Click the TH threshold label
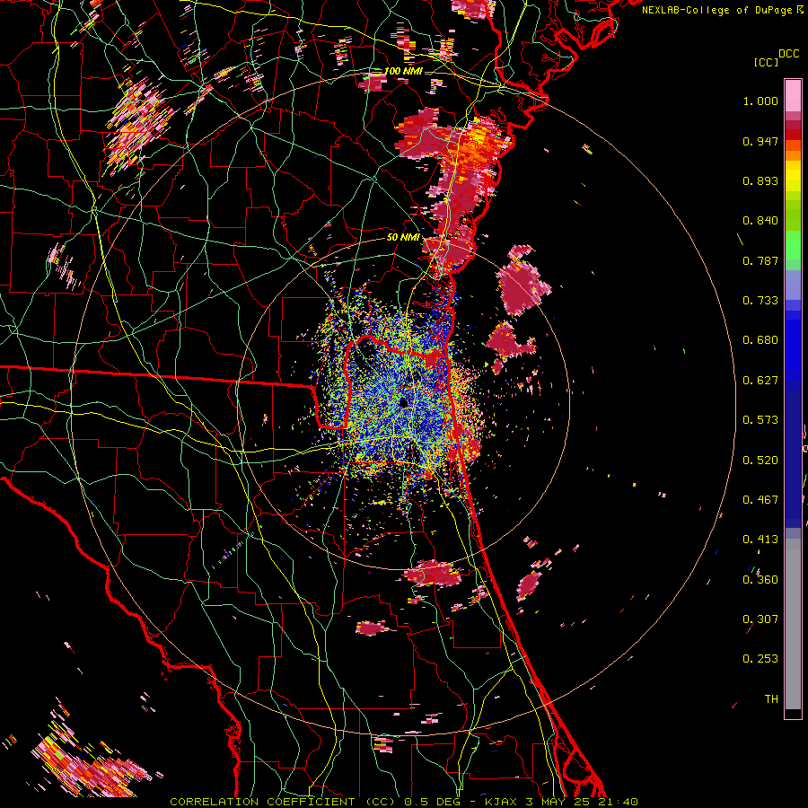Image resolution: width=808 pixels, height=808 pixels. (x=771, y=699)
